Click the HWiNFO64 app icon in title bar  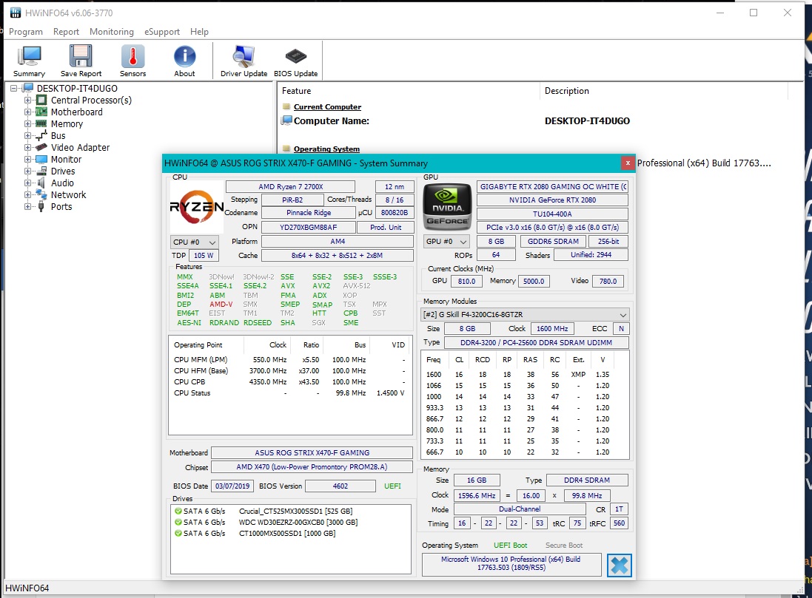click(x=16, y=13)
